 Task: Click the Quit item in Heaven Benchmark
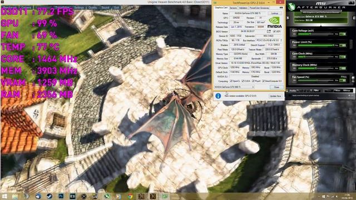click(116, 7)
